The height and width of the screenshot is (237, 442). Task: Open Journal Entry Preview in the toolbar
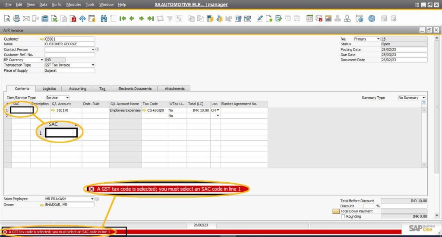(x=247, y=19)
